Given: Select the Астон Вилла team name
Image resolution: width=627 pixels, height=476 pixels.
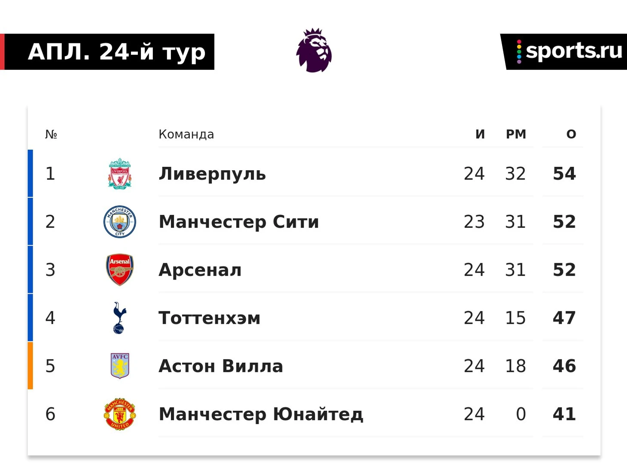Looking at the screenshot, I should pos(221,366).
